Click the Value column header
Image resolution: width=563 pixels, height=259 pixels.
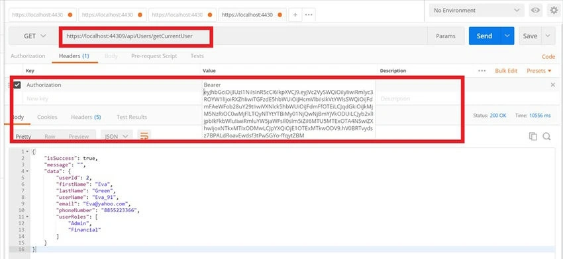coord(209,71)
